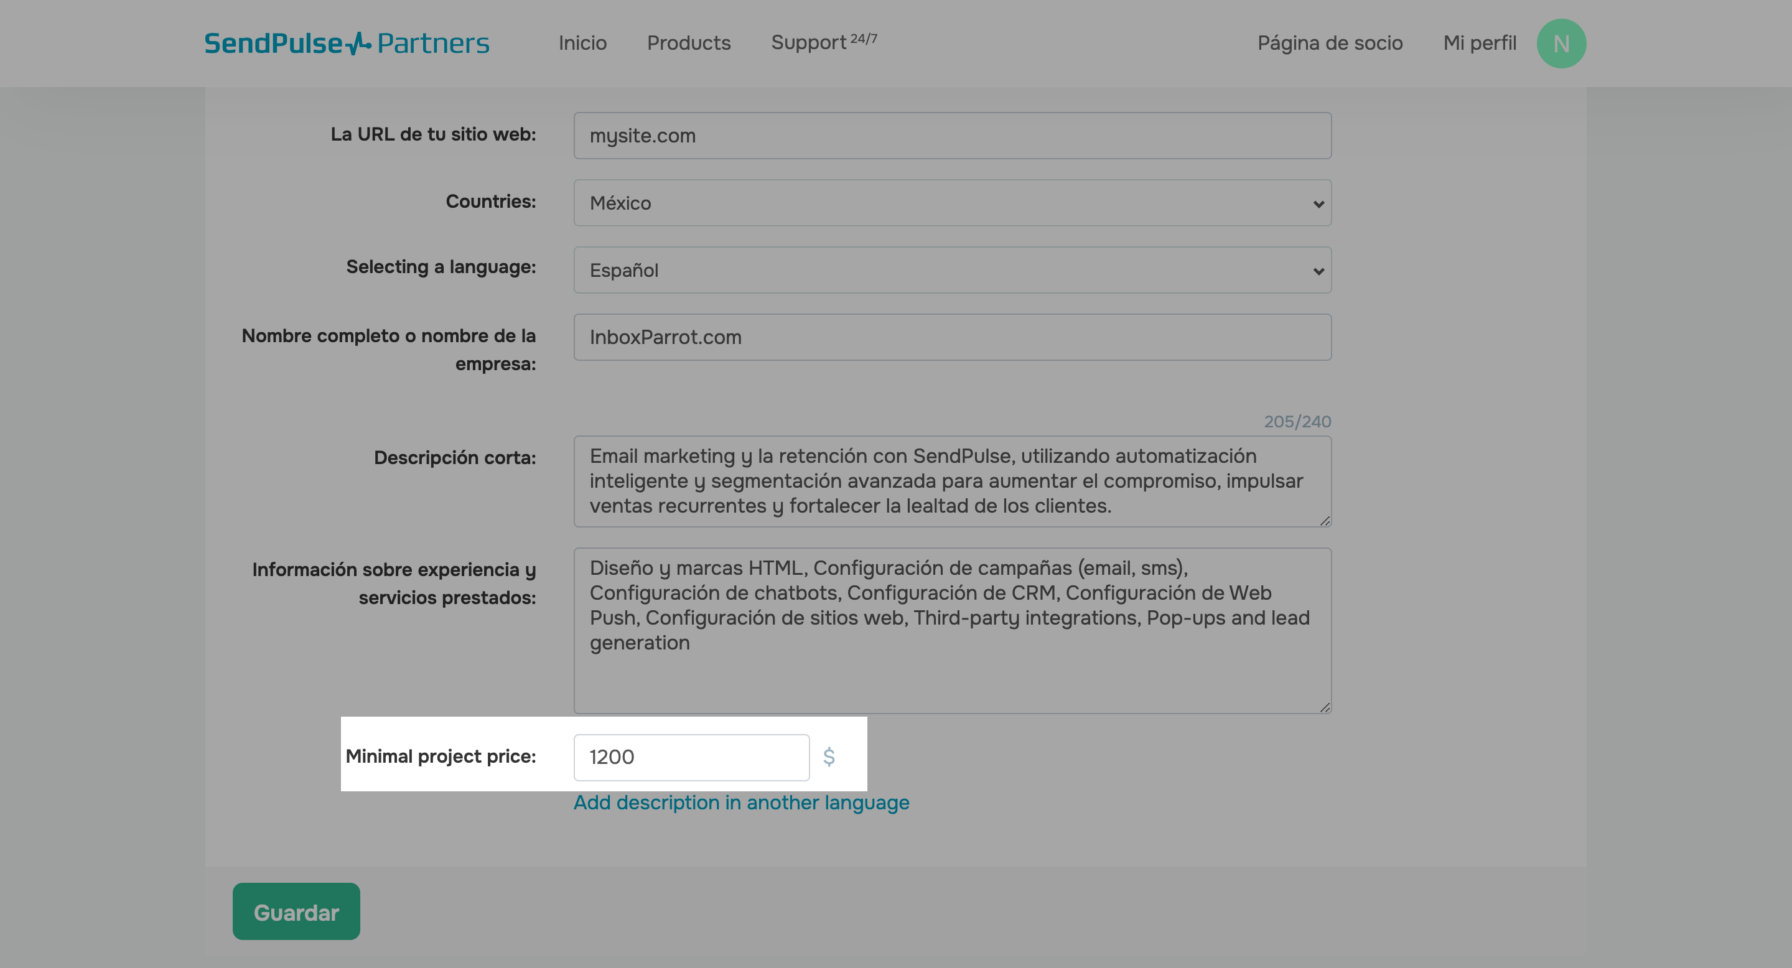Click the SendPulse Partners logo
Image resolution: width=1792 pixels, height=968 pixels.
[x=347, y=43]
